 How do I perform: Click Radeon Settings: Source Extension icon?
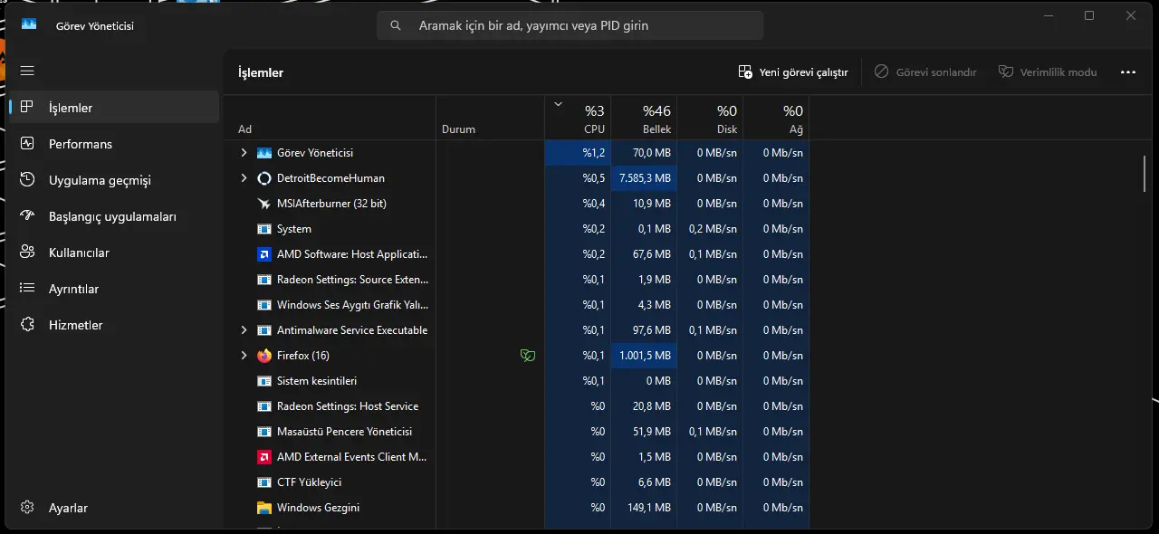(264, 280)
